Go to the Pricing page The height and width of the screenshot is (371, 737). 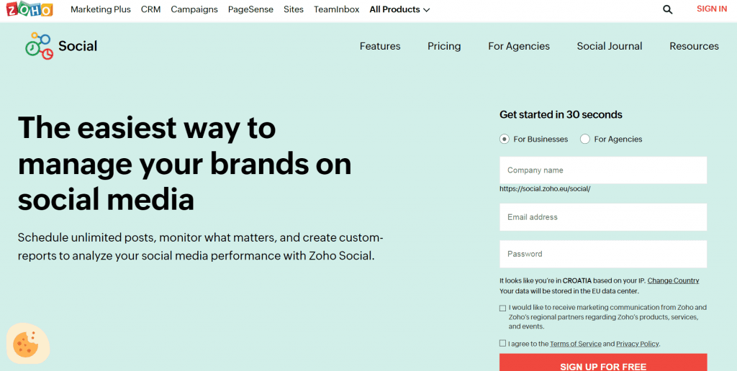pyautogui.click(x=444, y=46)
